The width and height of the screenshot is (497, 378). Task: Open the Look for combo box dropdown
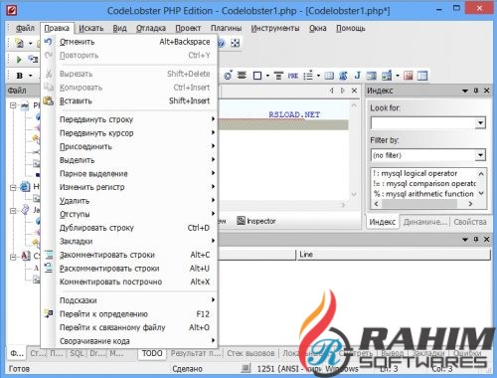point(480,123)
